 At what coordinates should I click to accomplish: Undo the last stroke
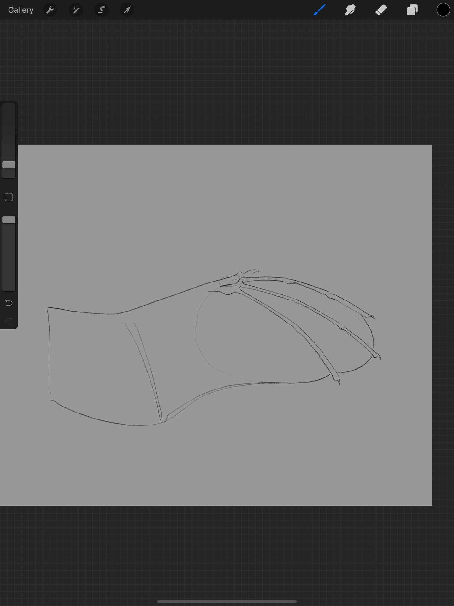point(9,303)
